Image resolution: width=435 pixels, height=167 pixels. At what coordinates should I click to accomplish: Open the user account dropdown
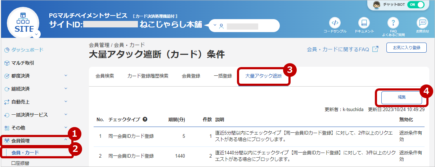(244, 26)
